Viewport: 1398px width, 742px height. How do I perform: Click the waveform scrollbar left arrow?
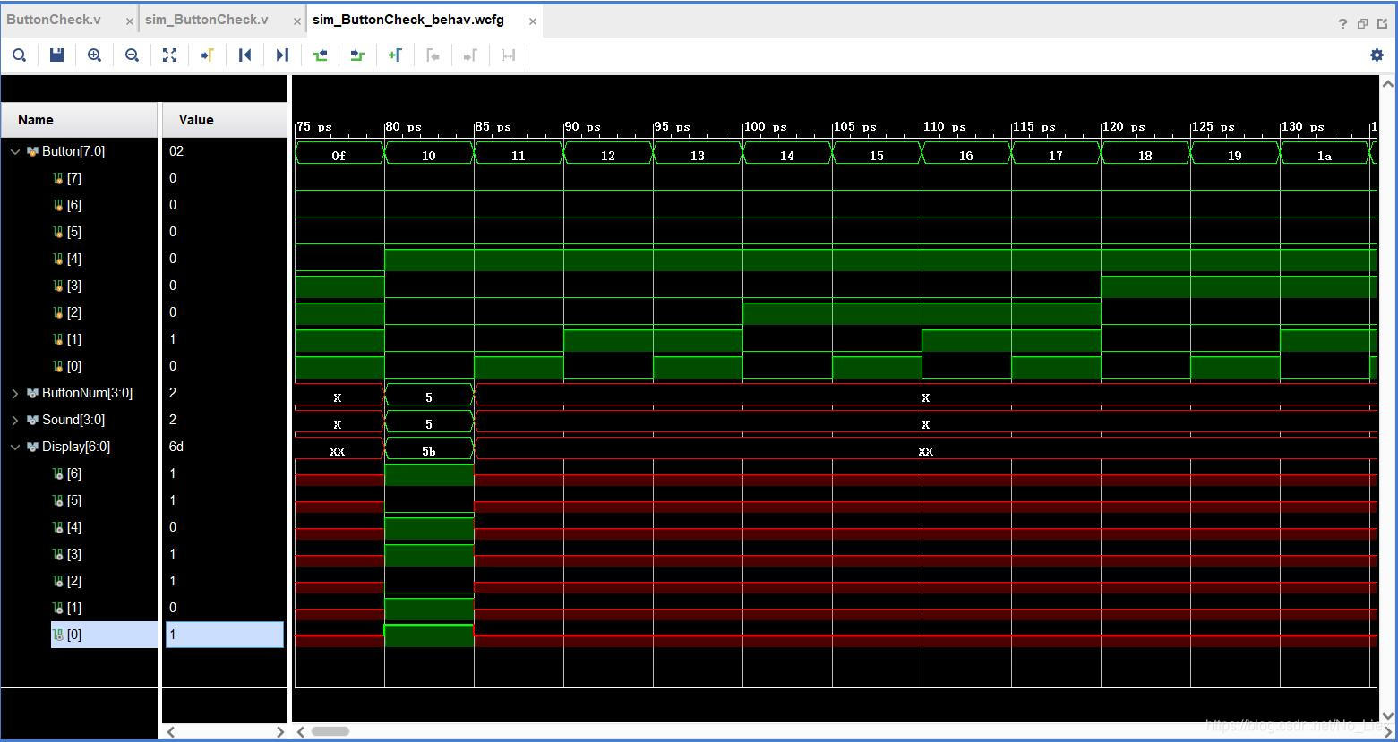tap(301, 731)
